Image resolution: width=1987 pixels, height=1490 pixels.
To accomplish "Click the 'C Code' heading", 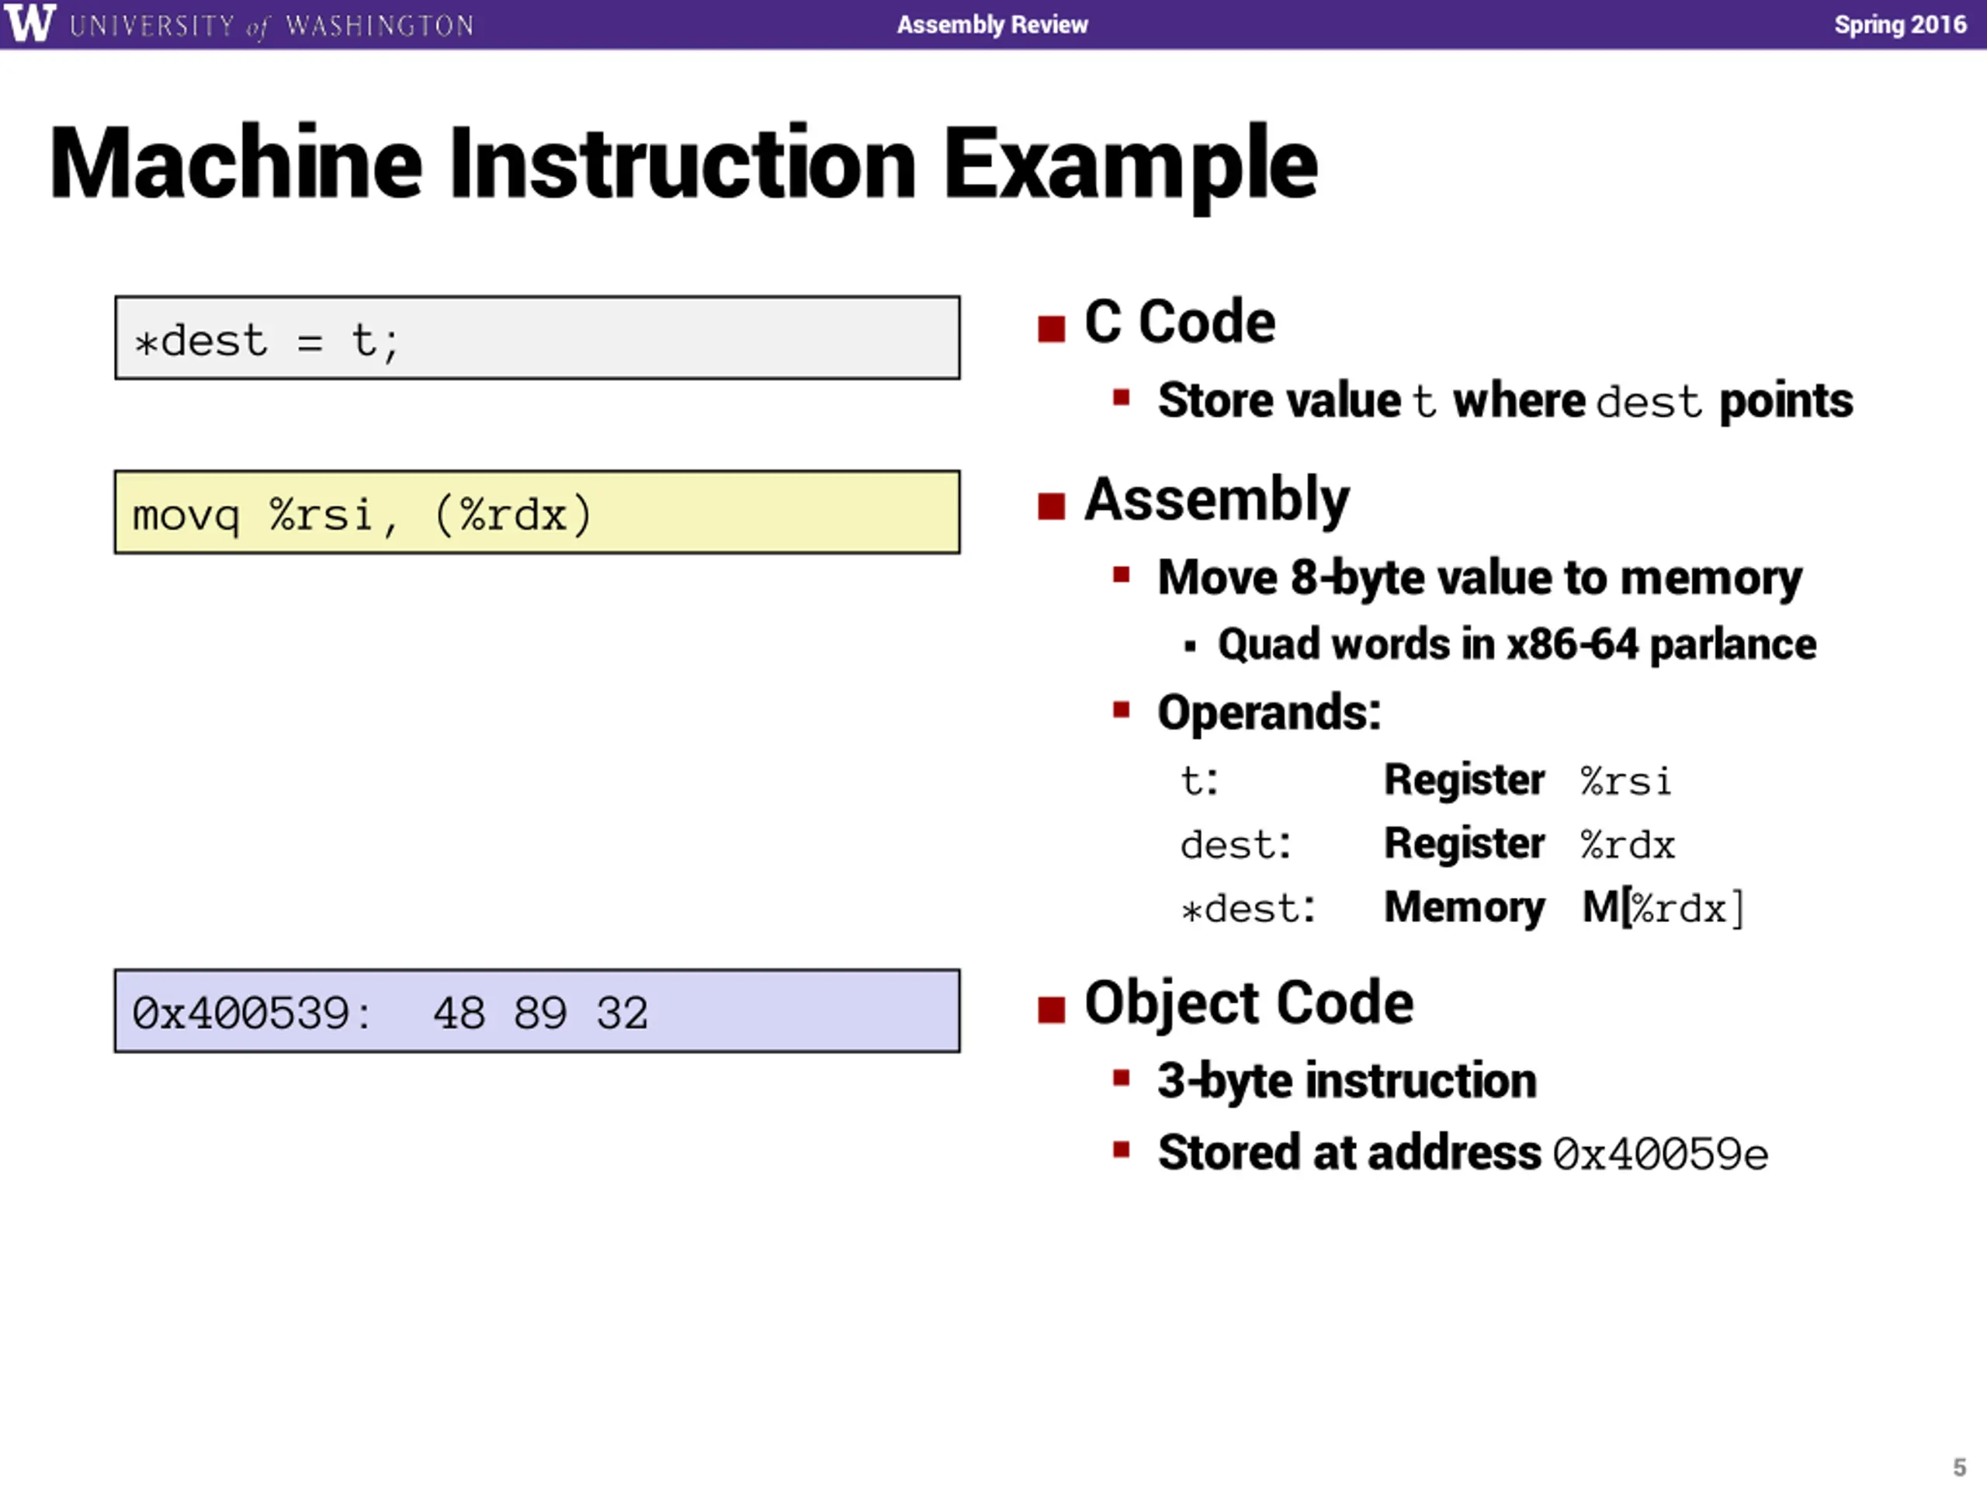I will (1180, 321).
